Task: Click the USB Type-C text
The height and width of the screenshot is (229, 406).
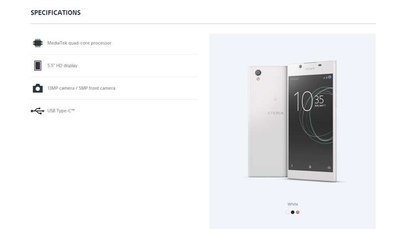Action: click(x=61, y=111)
